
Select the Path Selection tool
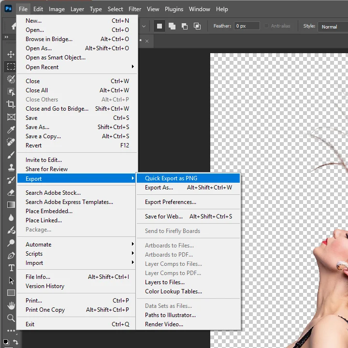tap(11, 280)
